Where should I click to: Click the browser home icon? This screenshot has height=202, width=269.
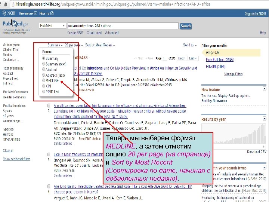[x=6, y=4]
